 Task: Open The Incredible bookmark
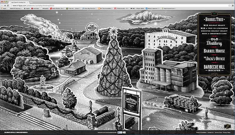(105, 8)
